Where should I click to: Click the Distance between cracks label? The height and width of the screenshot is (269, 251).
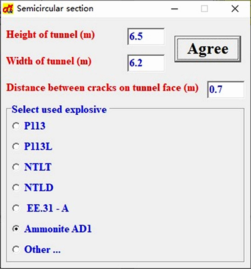tap(102, 88)
